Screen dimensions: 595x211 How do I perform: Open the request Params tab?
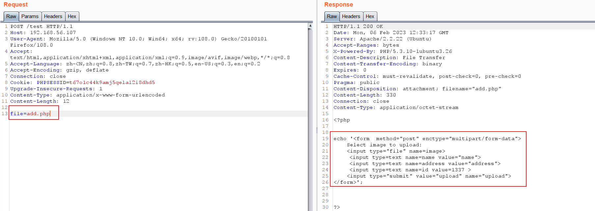pos(30,16)
